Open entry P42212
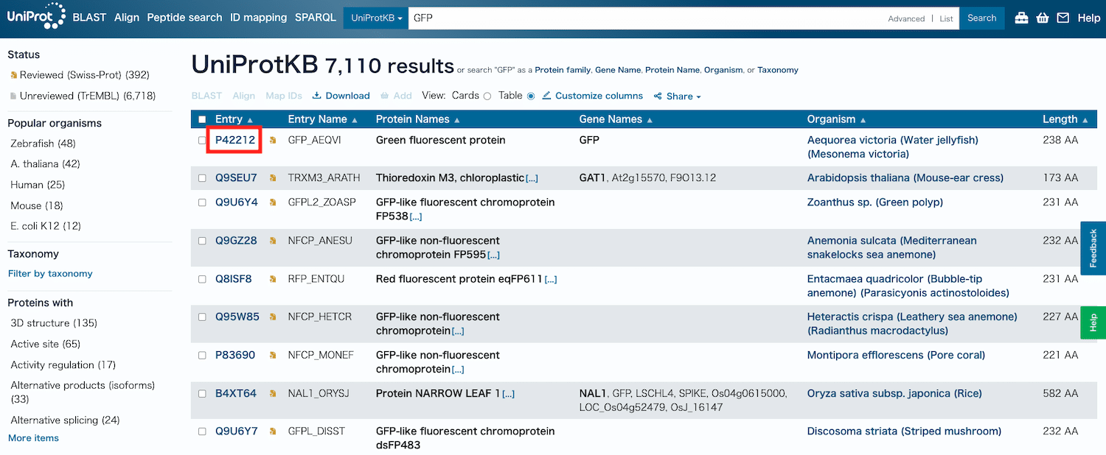The width and height of the screenshot is (1106, 455). [x=234, y=140]
